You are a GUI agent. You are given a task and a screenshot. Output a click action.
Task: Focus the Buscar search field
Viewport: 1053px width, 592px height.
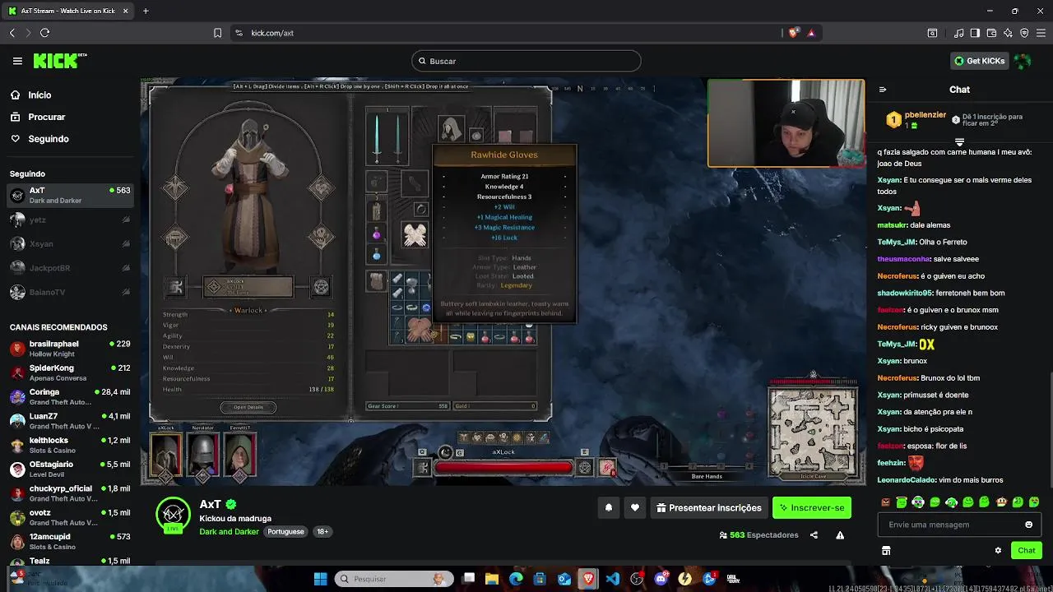[x=526, y=61]
